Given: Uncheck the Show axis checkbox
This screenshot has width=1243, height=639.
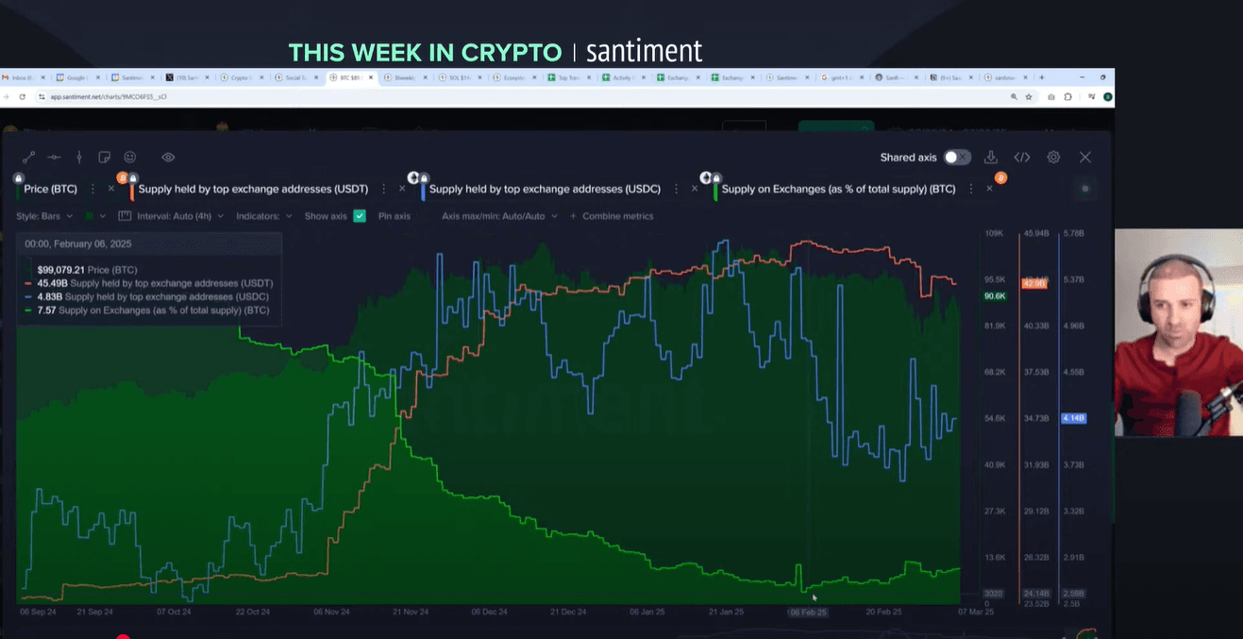Looking at the screenshot, I should coord(360,216).
